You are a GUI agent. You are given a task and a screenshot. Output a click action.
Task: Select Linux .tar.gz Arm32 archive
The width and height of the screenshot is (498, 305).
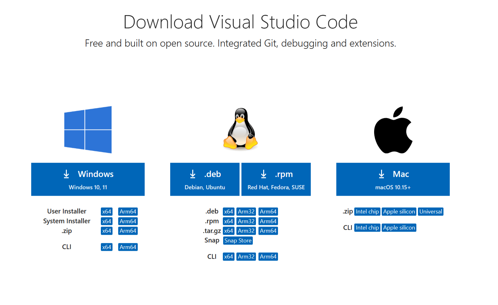click(246, 231)
